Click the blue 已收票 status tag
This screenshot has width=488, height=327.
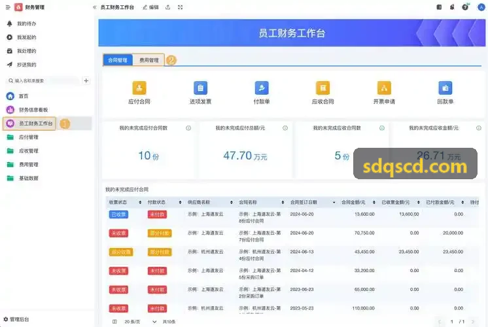(x=118, y=215)
